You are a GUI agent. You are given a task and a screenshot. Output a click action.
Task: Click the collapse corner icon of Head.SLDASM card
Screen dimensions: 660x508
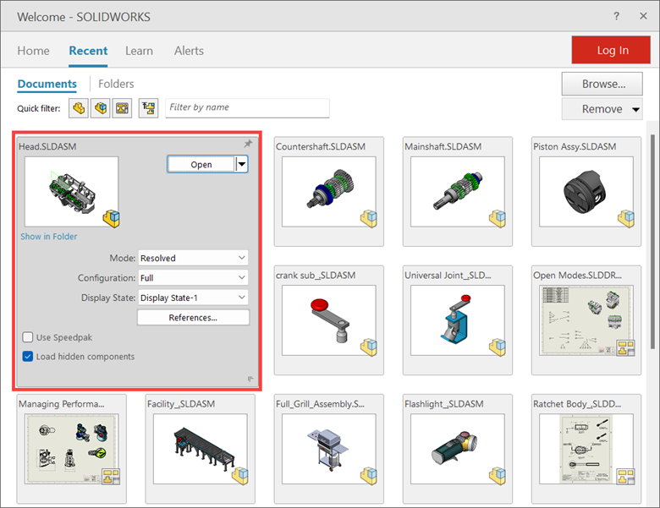click(250, 379)
